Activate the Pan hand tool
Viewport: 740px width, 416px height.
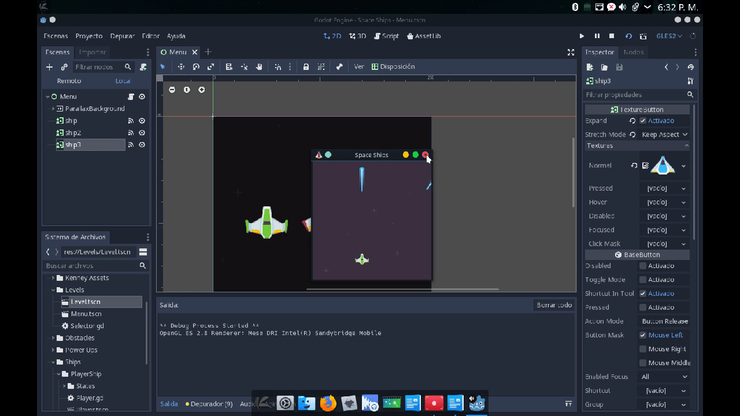point(259,67)
